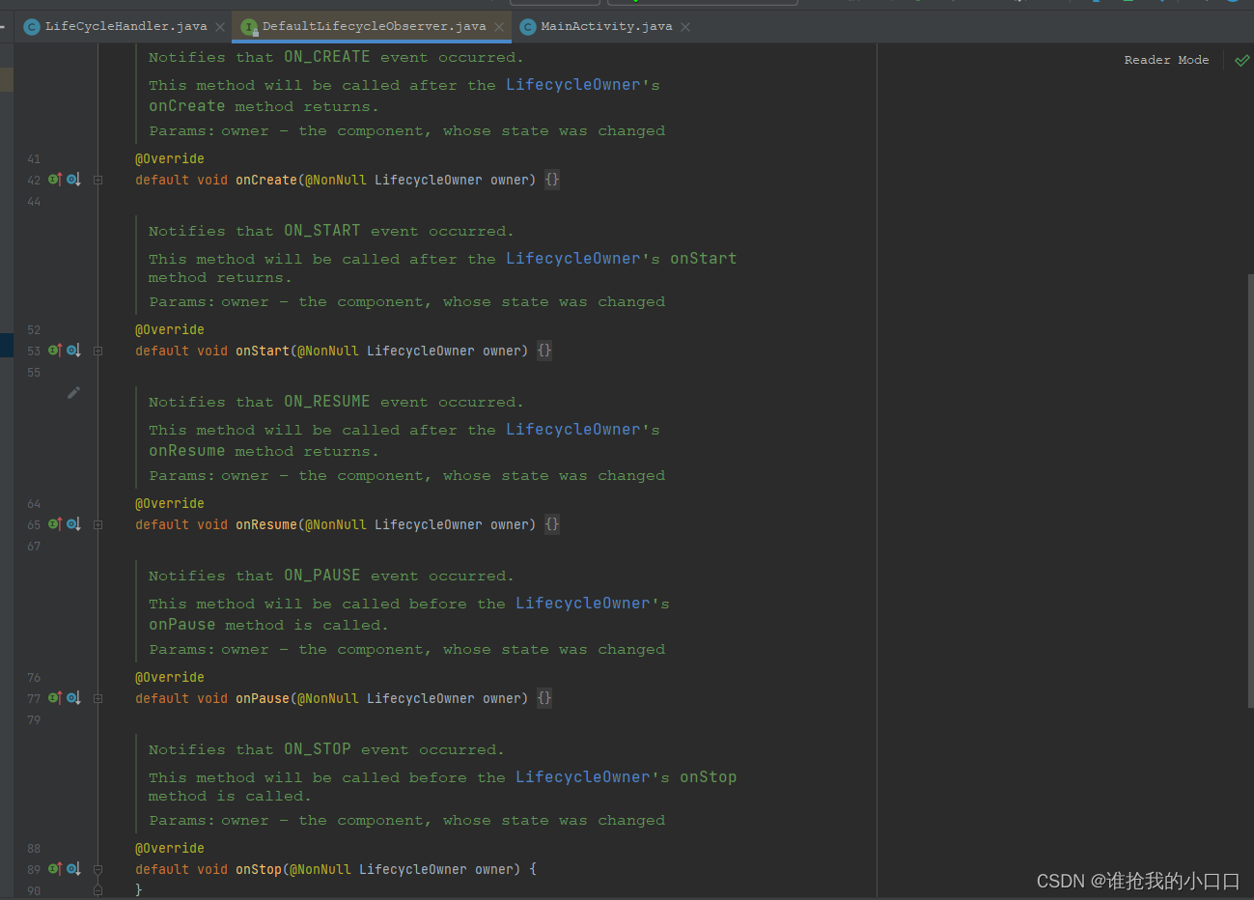Viewport: 1254px width, 900px height.
Task: Collapse the onStop method using its fold marker
Action: click(98, 870)
